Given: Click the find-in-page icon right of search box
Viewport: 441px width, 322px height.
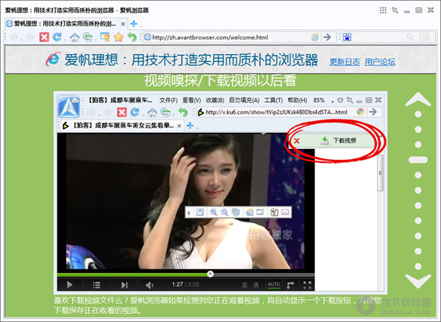Looking at the screenshot, I should pos(426,37).
